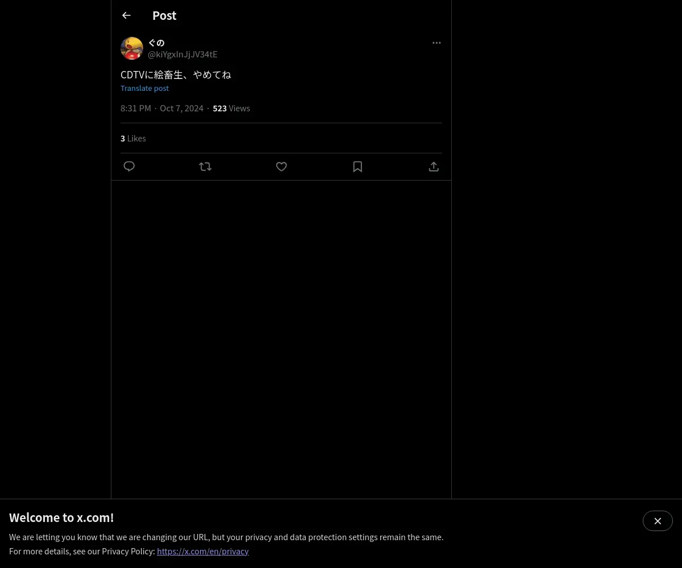The width and height of the screenshot is (682, 568).
Task: View the 3 Likes list
Action: click(133, 138)
